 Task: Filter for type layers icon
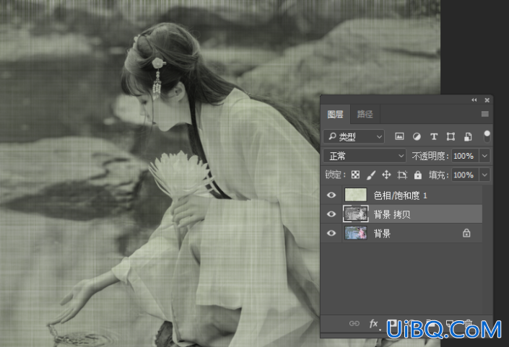[434, 136]
